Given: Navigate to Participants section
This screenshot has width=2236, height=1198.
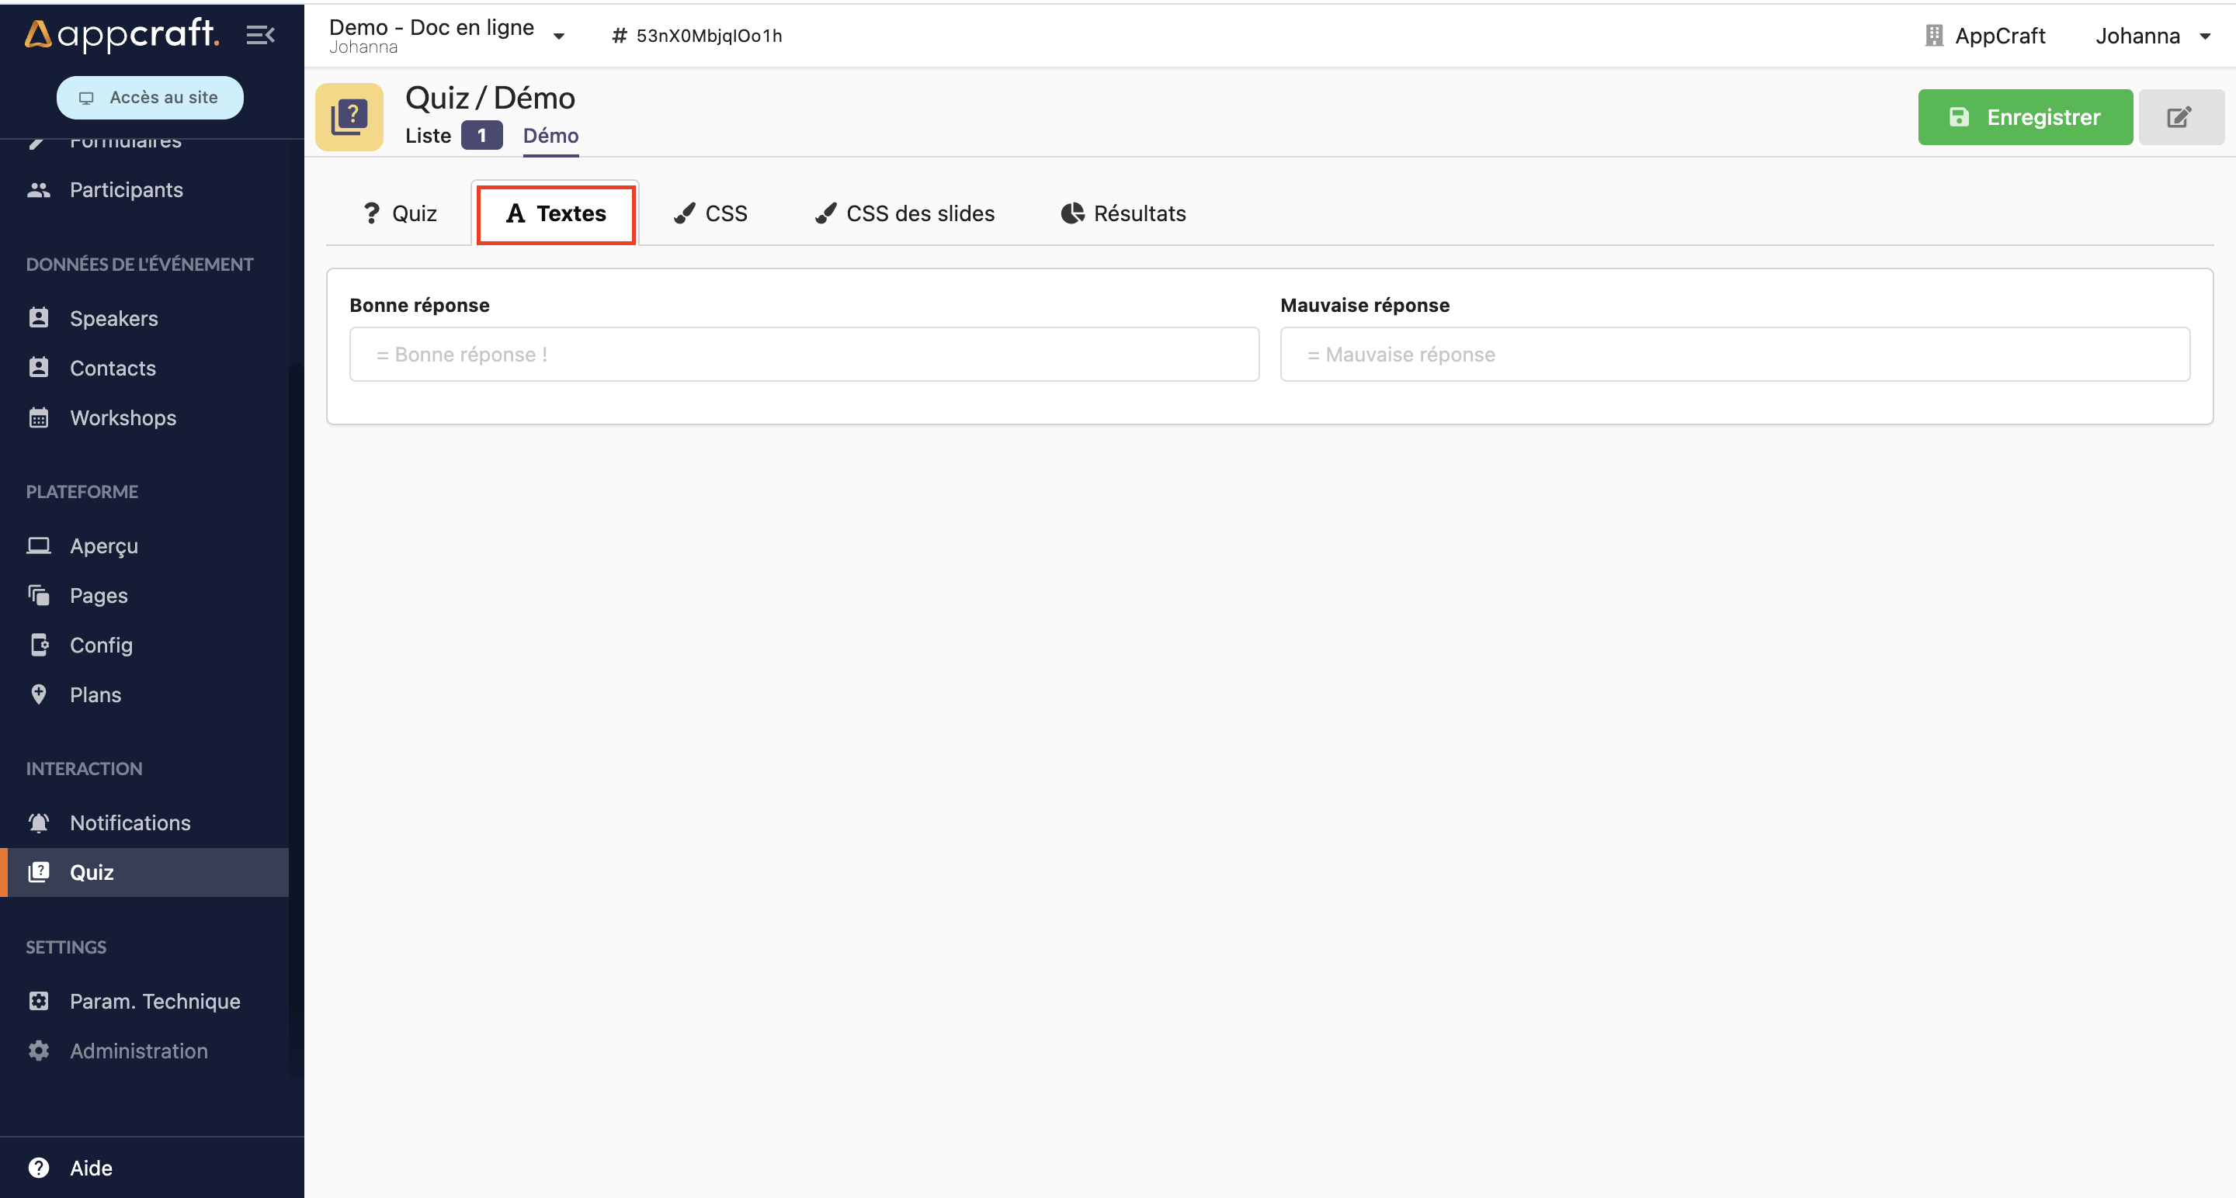Looking at the screenshot, I should 126,189.
